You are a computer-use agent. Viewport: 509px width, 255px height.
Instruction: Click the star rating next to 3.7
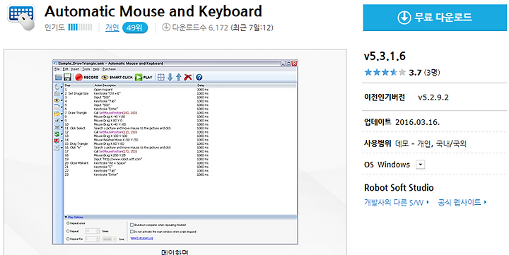click(x=385, y=72)
